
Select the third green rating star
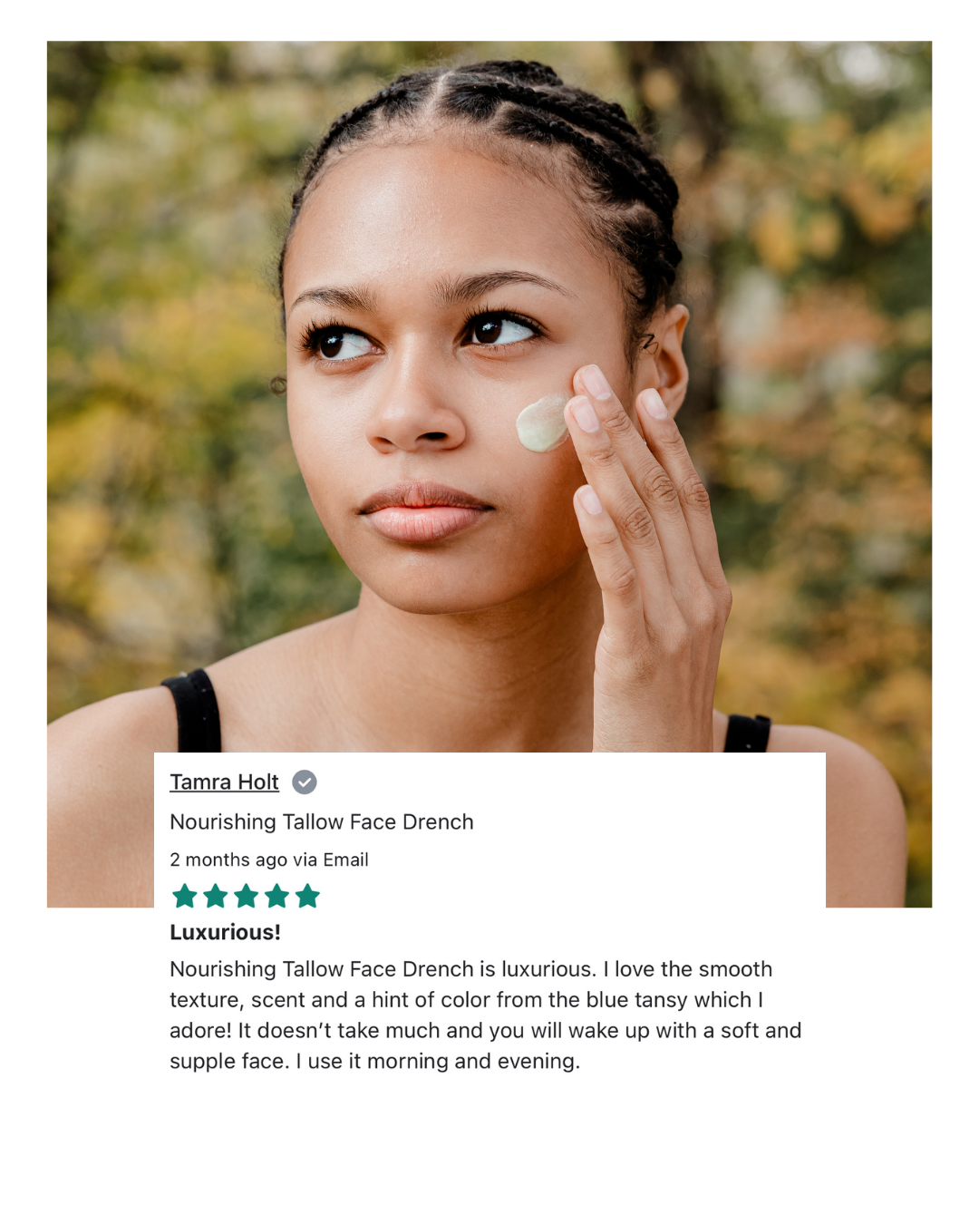coord(247,896)
